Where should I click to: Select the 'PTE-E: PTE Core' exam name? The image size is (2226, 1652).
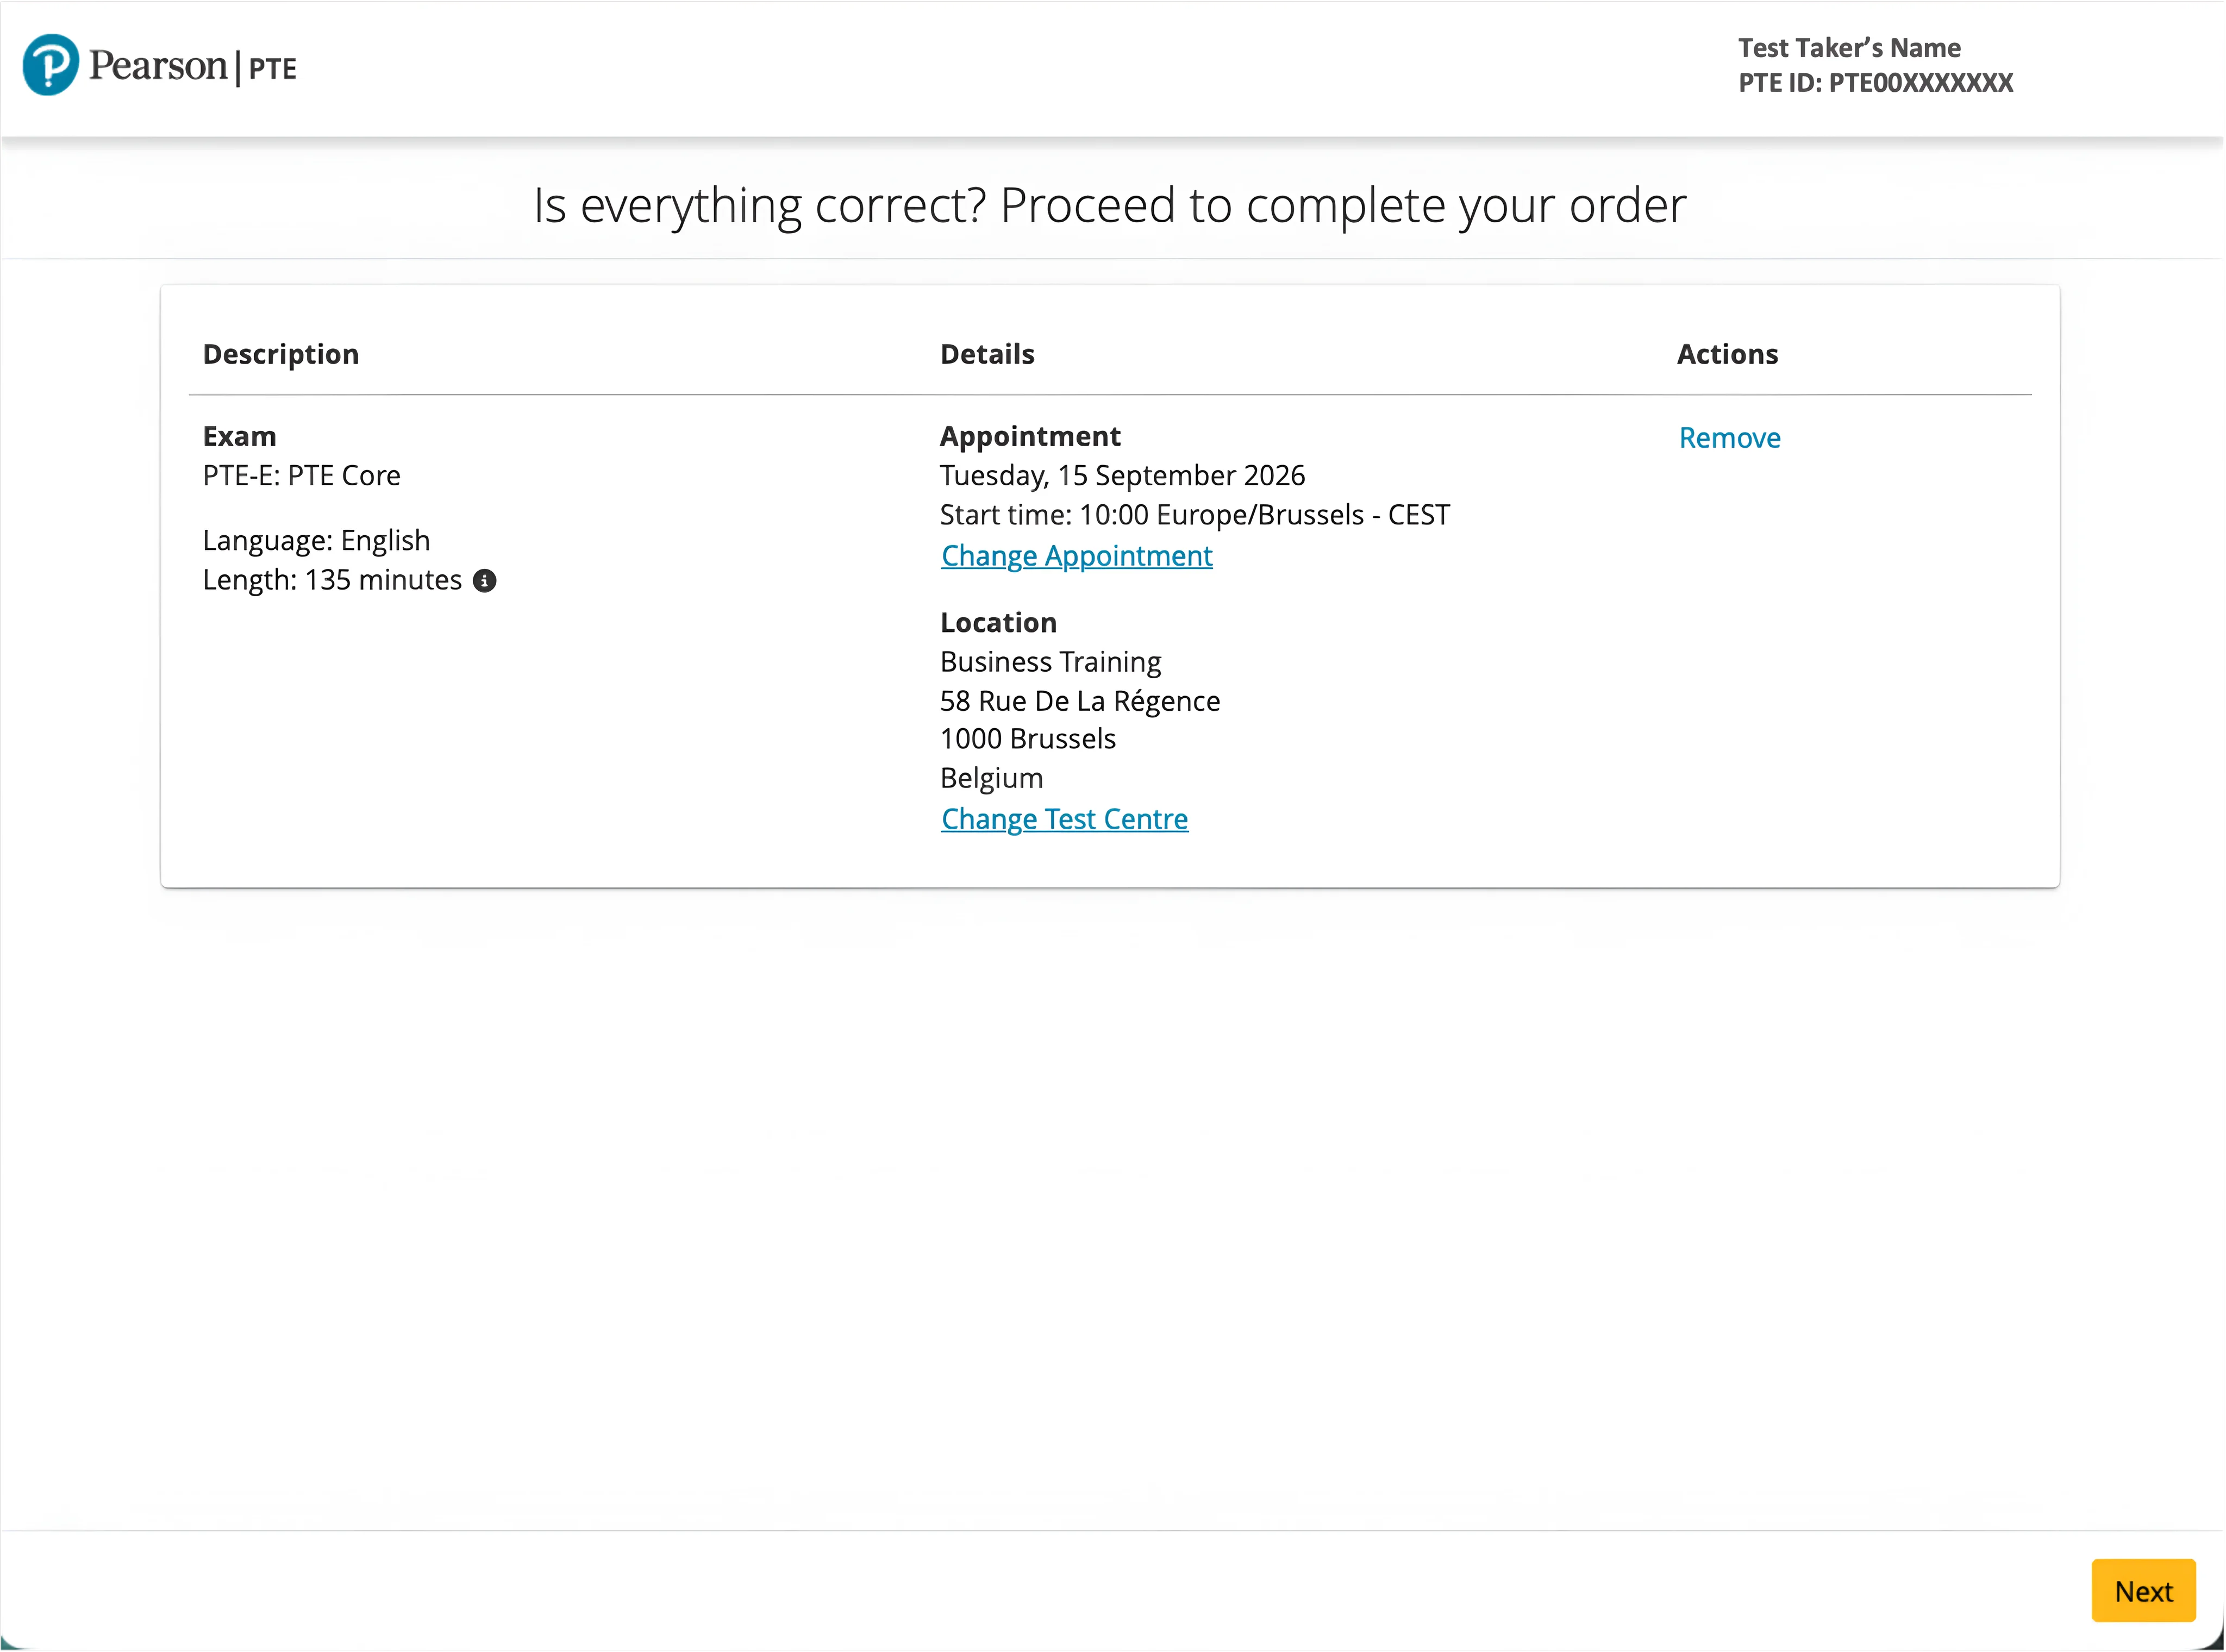point(301,476)
